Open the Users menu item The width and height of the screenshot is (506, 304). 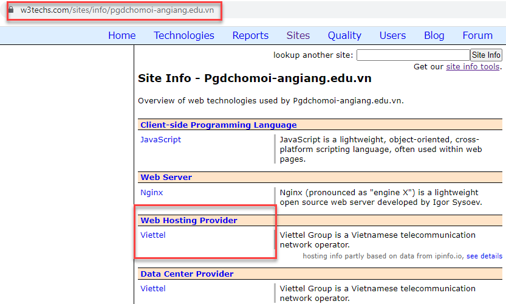tap(393, 35)
